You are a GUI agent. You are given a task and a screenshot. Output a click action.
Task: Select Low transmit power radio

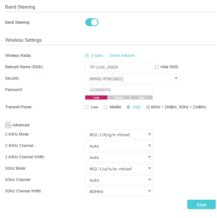pyautogui.click(x=86, y=107)
